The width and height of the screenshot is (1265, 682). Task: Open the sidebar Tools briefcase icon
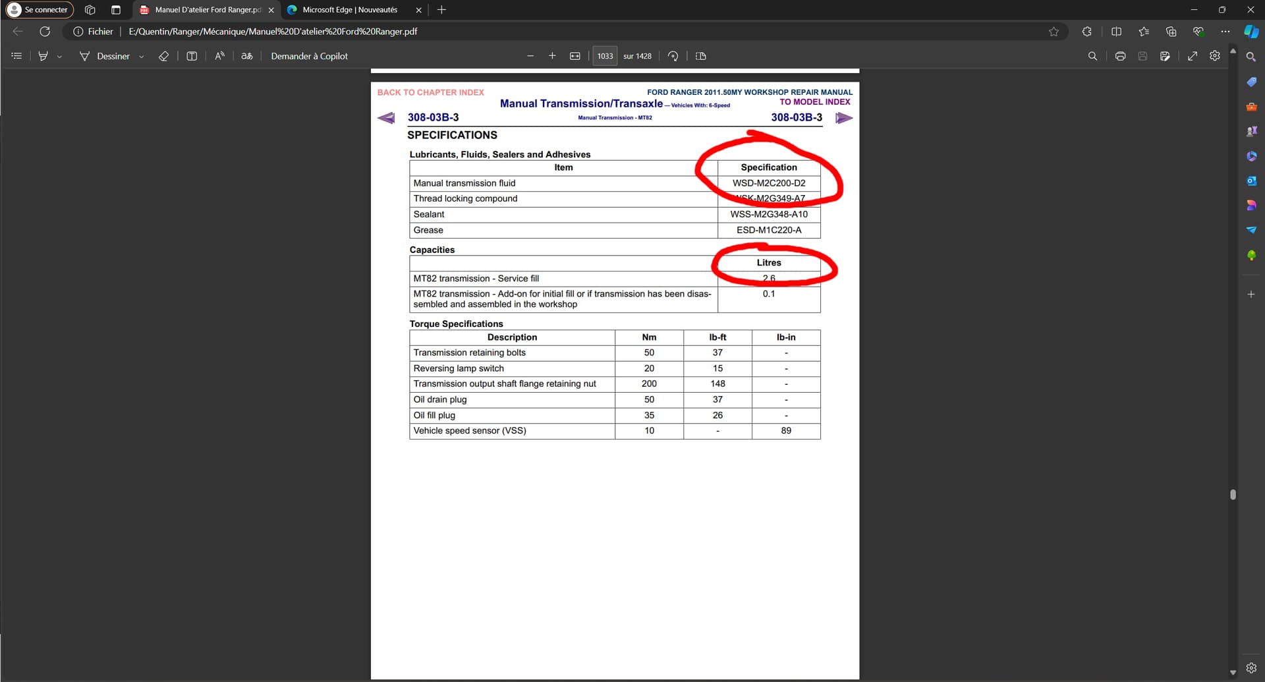click(x=1251, y=107)
